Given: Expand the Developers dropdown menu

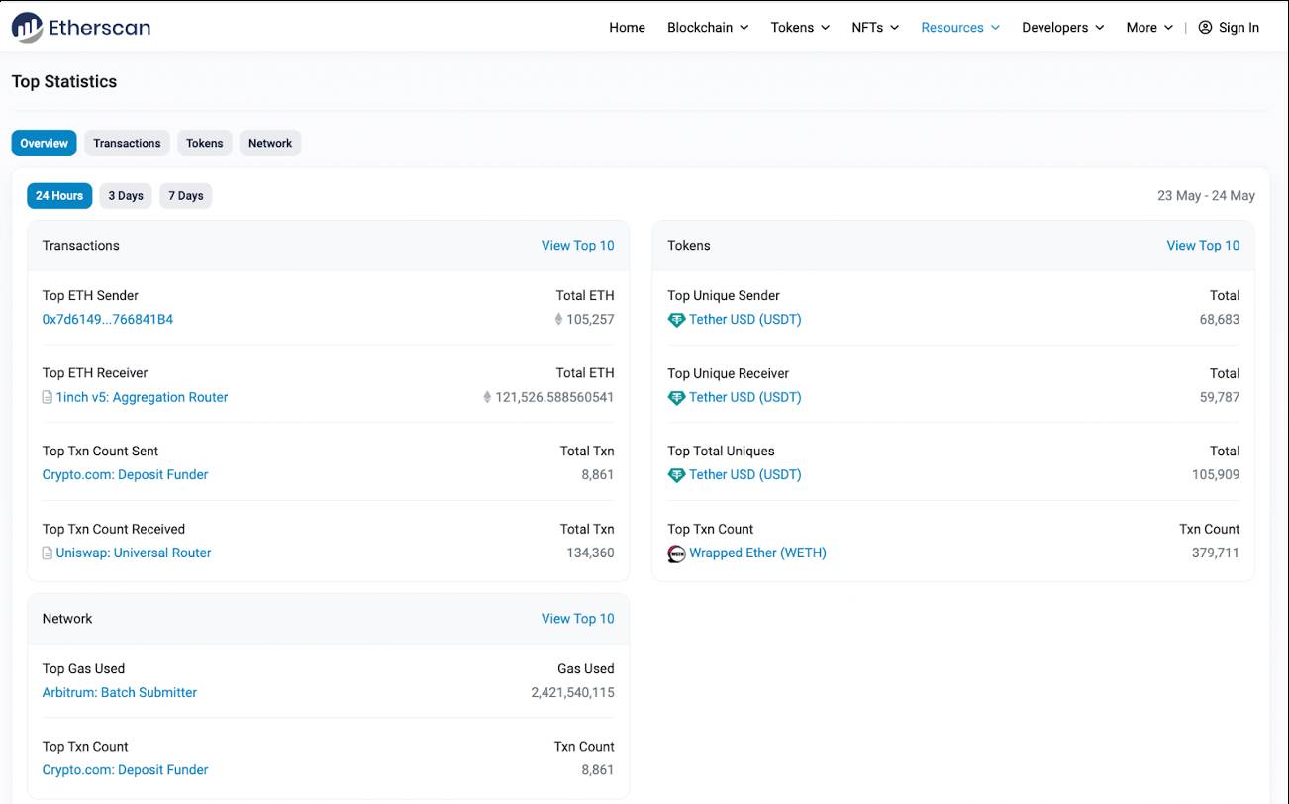Looking at the screenshot, I should click(1062, 28).
